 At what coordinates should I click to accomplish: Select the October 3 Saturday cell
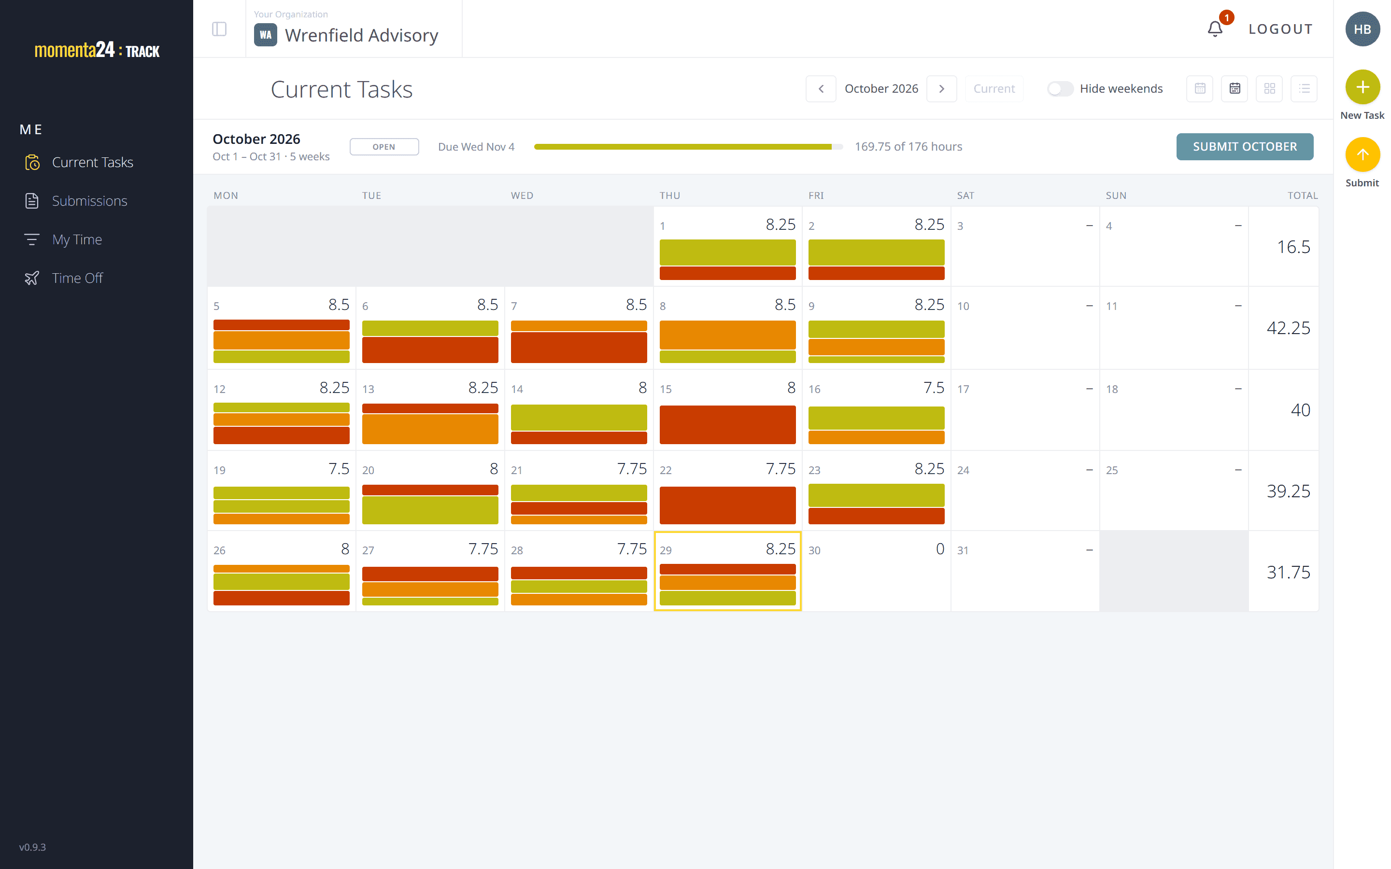(x=1025, y=247)
